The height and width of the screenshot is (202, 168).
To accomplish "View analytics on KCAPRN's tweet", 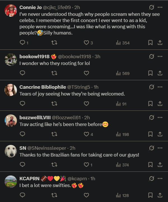I will pyautogui.click(x=122, y=195).
